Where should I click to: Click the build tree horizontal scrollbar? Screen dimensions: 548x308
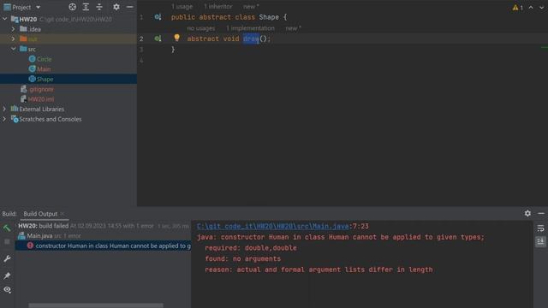coord(96,305)
